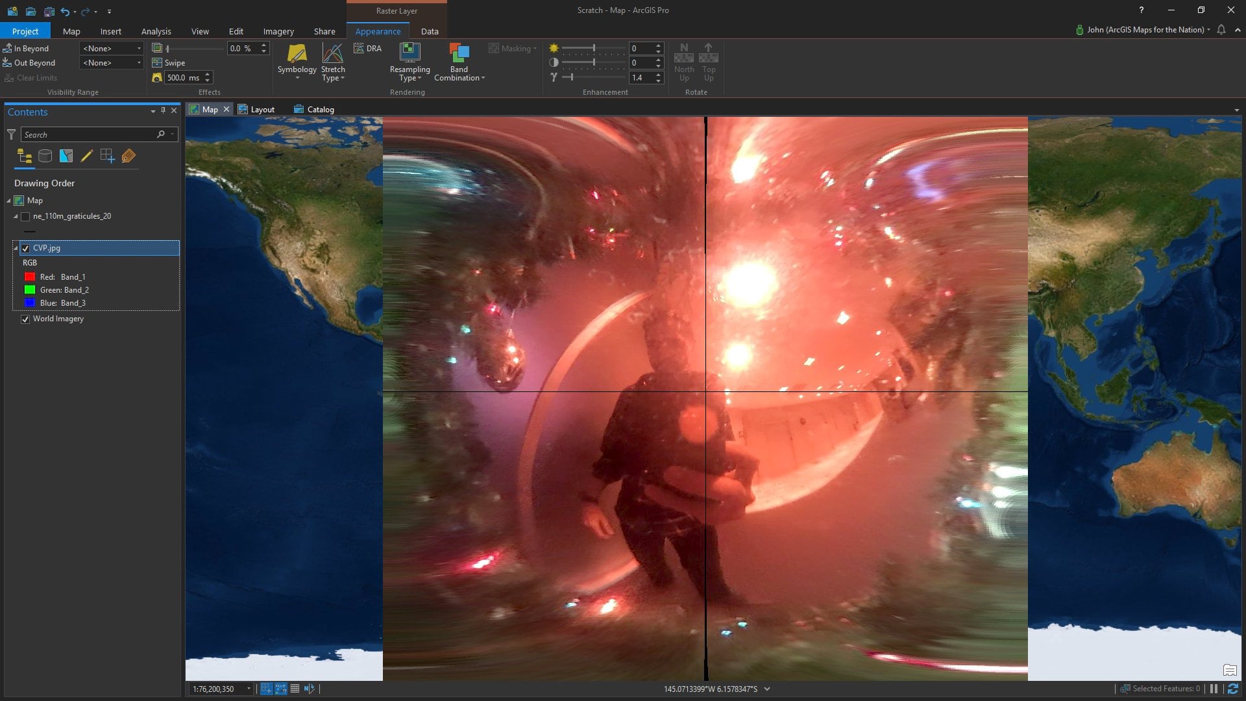Uncheck the CVP.jpg layer visibility
Image resolution: width=1246 pixels, height=701 pixels.
point(26,248)
